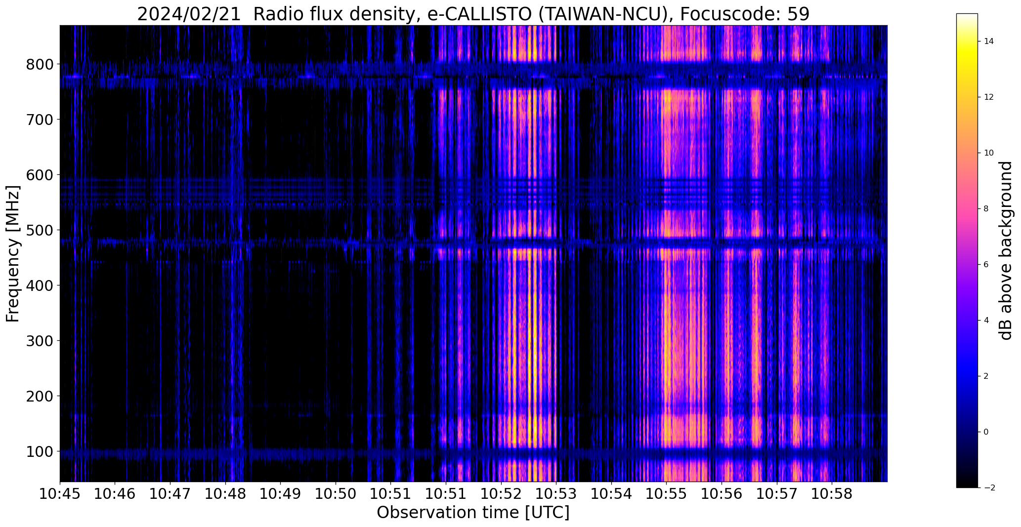
Task: Click the 10:45 time tick label
Action: point(60,494)
